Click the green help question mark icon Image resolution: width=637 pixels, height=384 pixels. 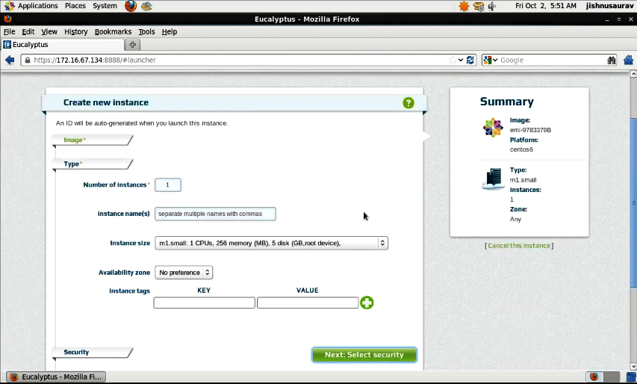tap(408, 103)
